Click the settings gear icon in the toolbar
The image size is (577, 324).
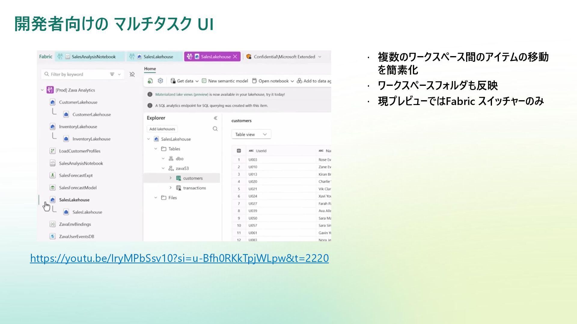[160, 81]
